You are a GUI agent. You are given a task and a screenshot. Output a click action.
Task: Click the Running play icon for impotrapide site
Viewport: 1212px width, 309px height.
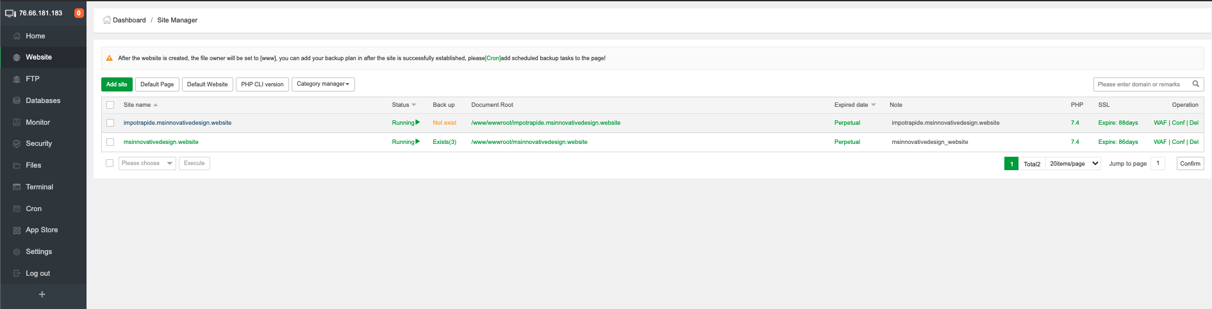pyautogui.click(x=418, y=122)
